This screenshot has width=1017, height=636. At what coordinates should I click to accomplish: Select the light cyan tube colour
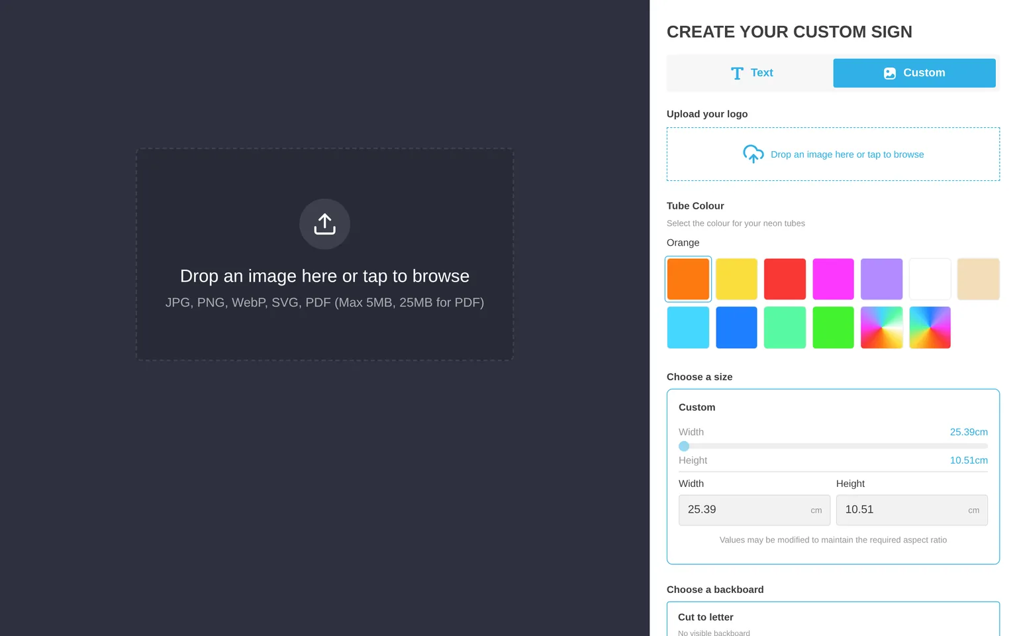point(688,327)
